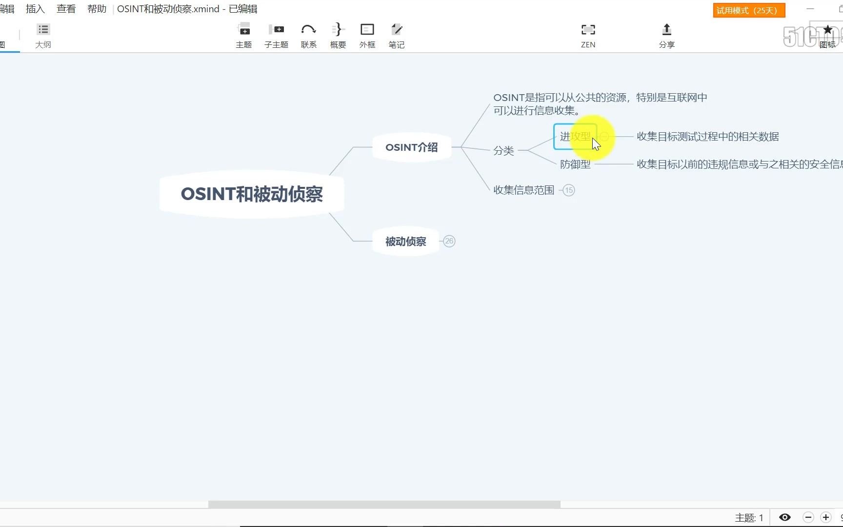Toggle the eye visibility icon in status bar

point(784,517)
